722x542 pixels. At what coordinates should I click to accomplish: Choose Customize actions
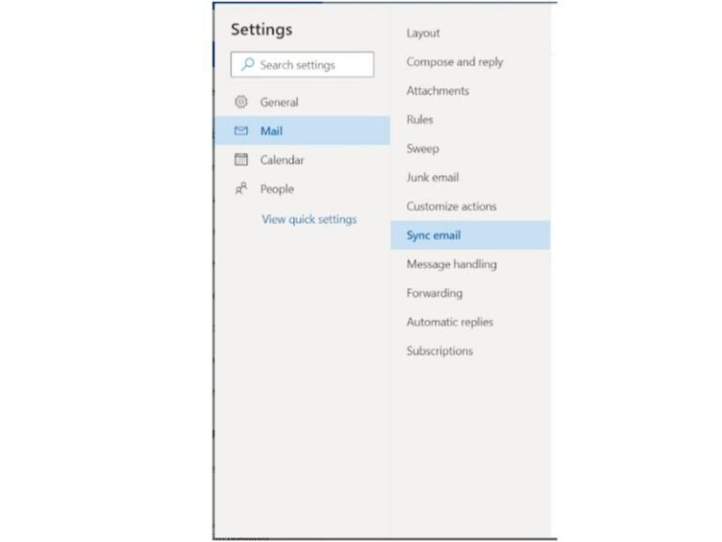click(451, 206)
